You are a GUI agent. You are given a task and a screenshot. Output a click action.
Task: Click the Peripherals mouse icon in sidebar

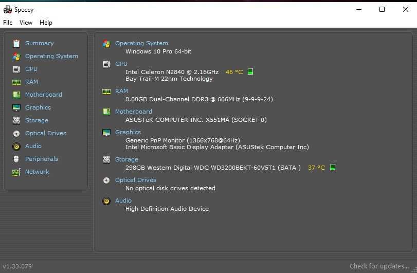coord(16,159)
